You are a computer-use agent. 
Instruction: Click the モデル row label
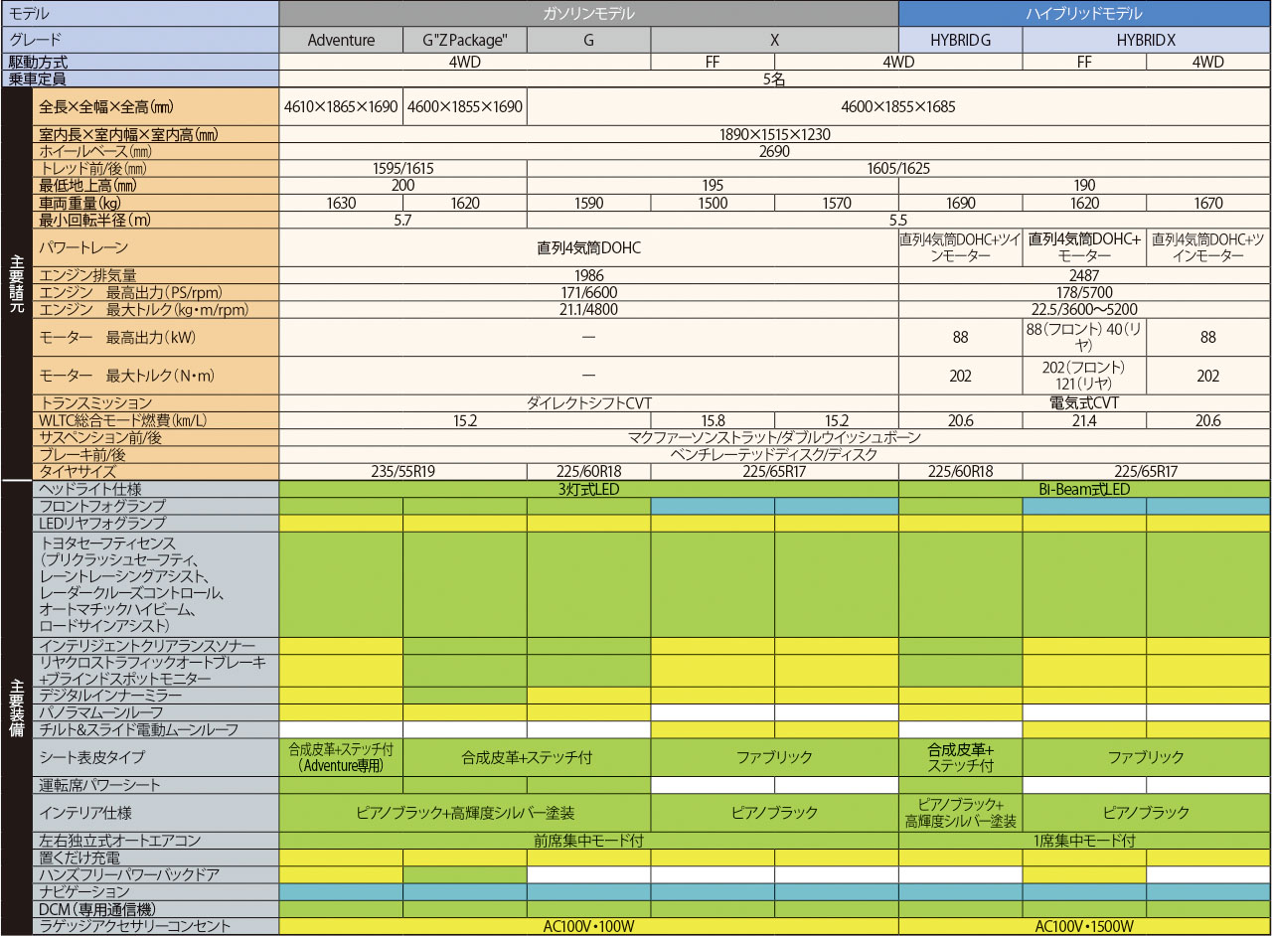coord(140,14)
